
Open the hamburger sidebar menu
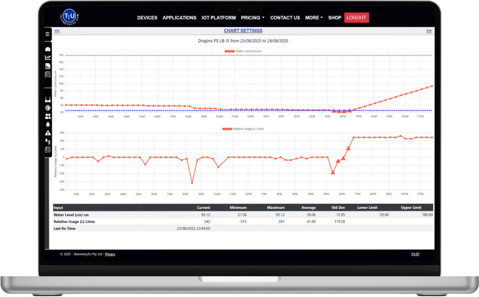coord(47,34)
